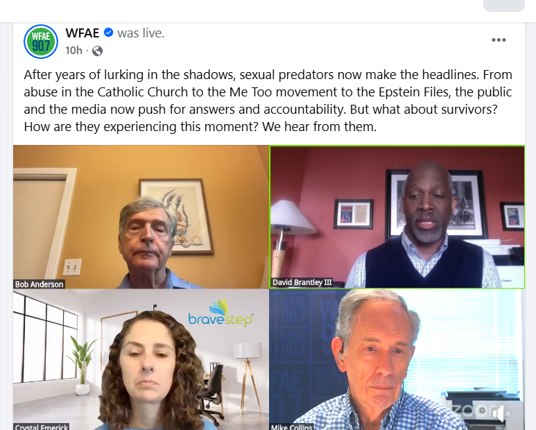
Task: Click the blue verified badge next to WFAE
Action: pos(108,33)
